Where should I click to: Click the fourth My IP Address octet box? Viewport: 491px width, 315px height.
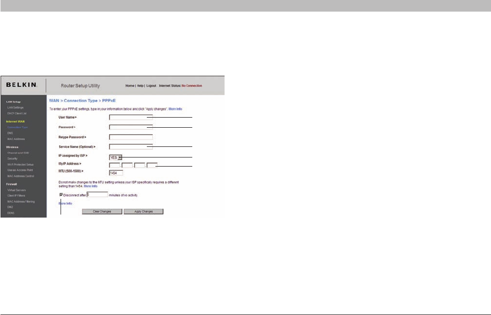(x=152, y=166)
